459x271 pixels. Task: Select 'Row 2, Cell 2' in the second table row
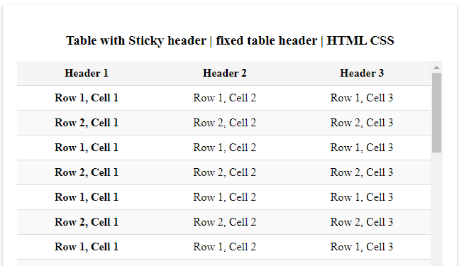[x=224, y=122]
